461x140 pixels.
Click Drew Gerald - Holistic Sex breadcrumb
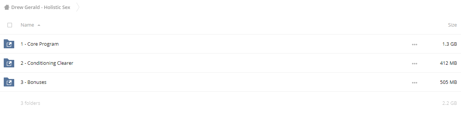(41, 7)
